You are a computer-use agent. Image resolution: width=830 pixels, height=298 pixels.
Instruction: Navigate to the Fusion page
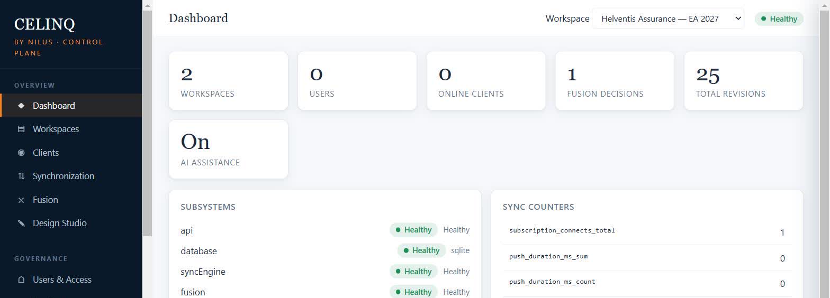point(71,200)
